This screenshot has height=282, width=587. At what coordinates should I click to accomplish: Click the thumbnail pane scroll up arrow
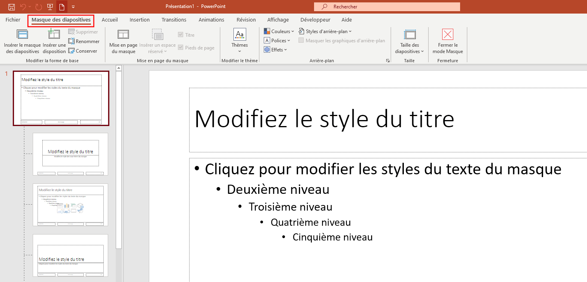[119, 68]
